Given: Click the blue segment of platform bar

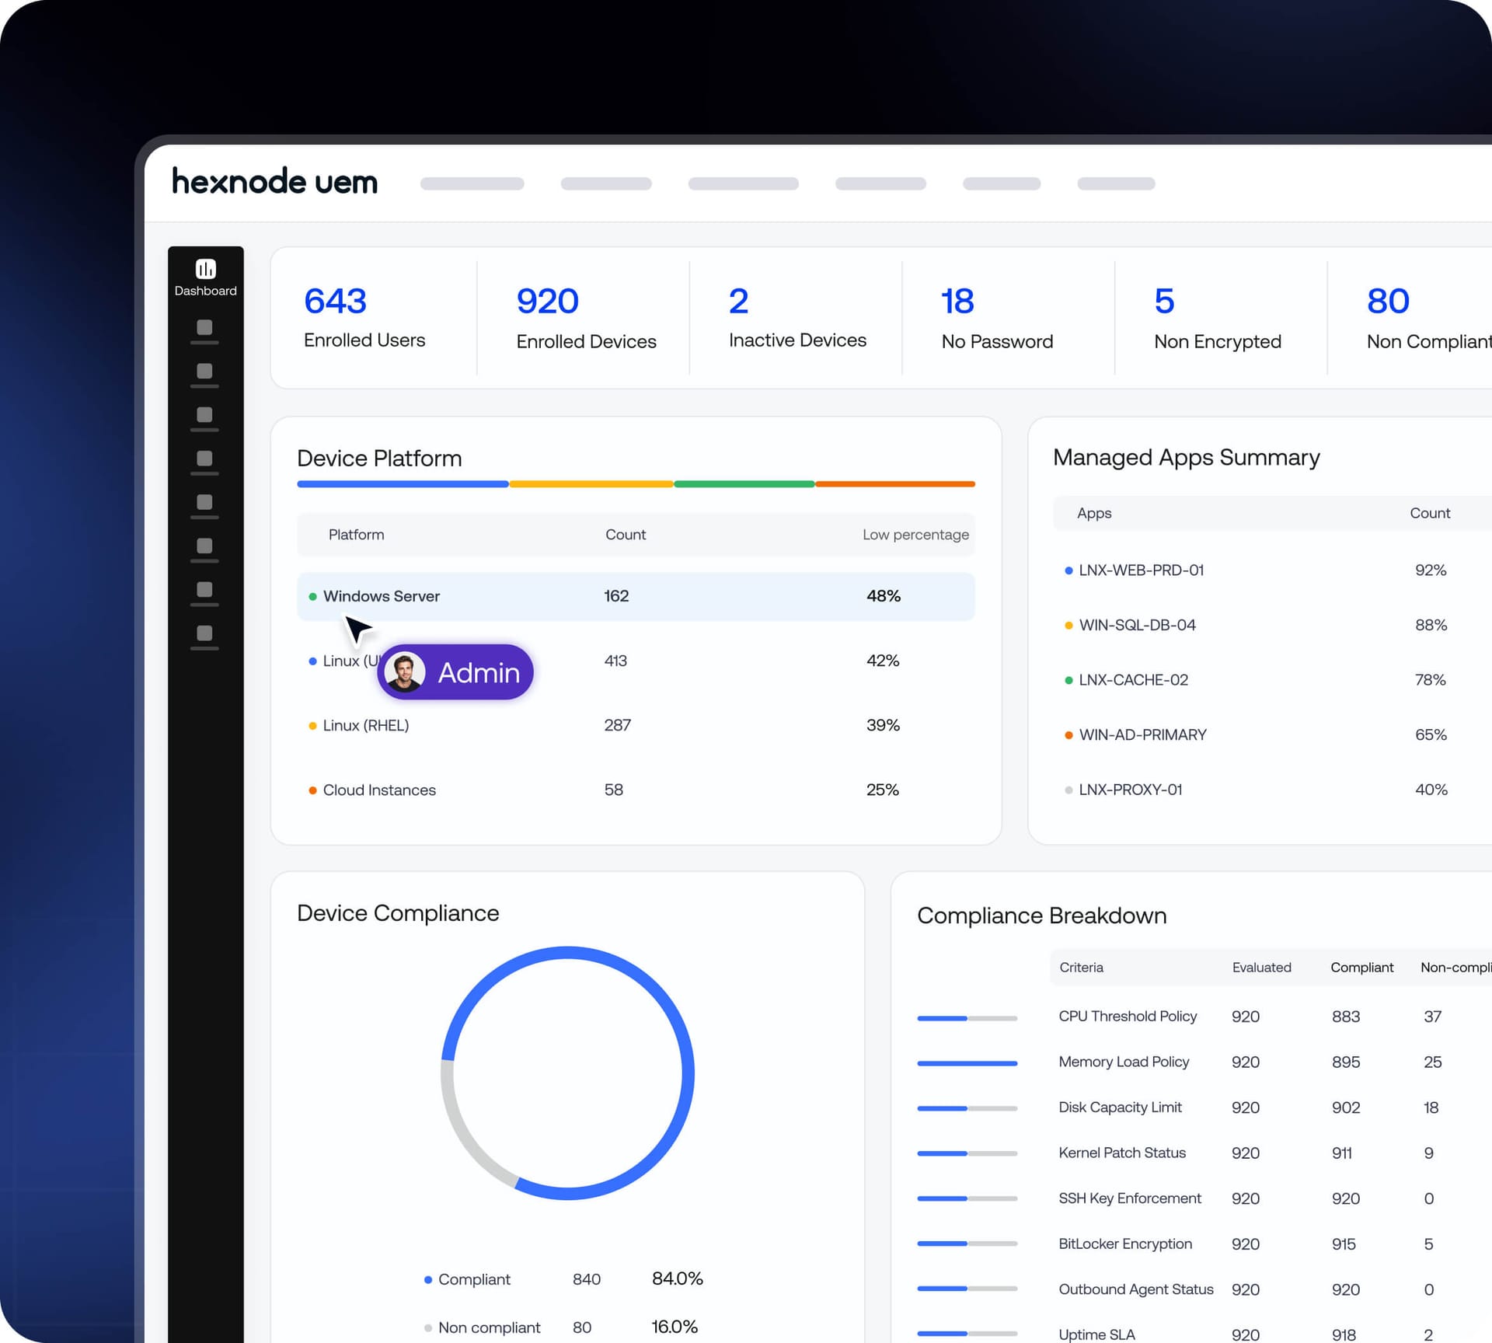Looking at the screenshot, I should click(x=403, y=484).
